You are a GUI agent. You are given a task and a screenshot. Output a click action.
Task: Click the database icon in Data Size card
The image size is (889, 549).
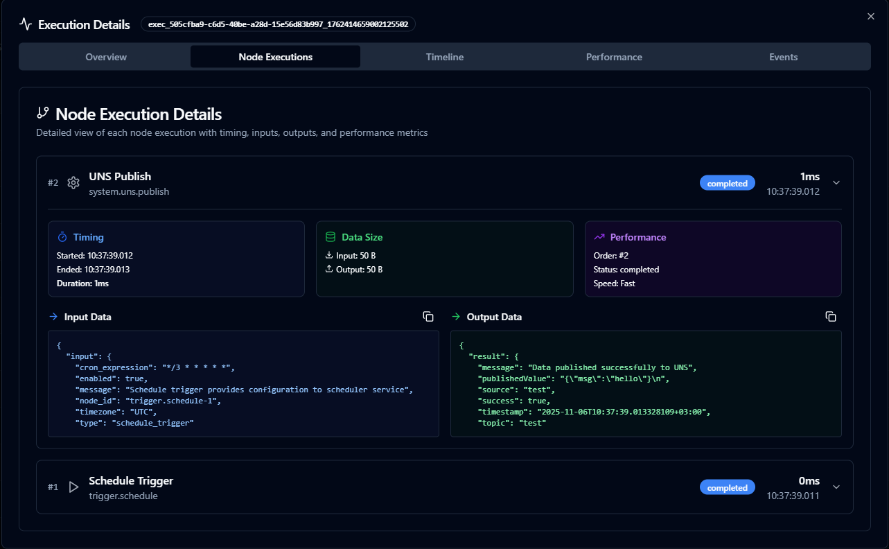click(x=331, y=237)
